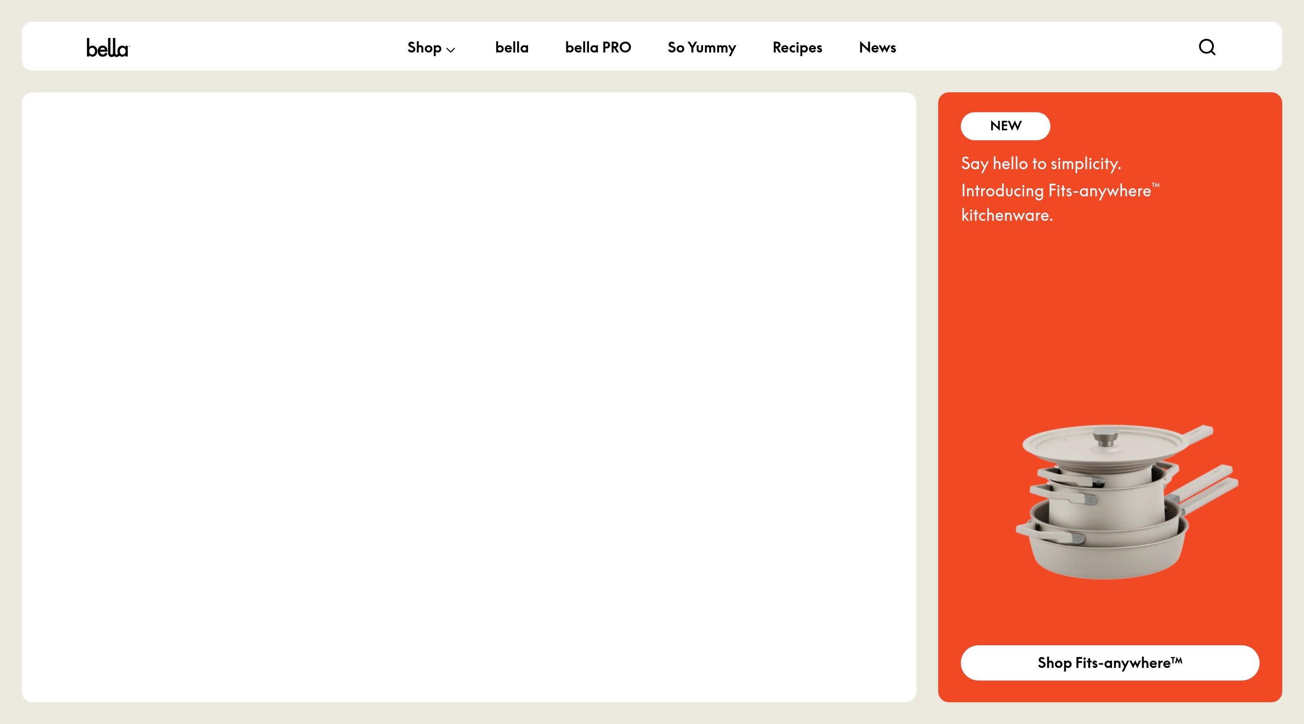Click the bella logo in header
Image resolution: width=1304 pixels, height=724 pixels.
(108, 48)
